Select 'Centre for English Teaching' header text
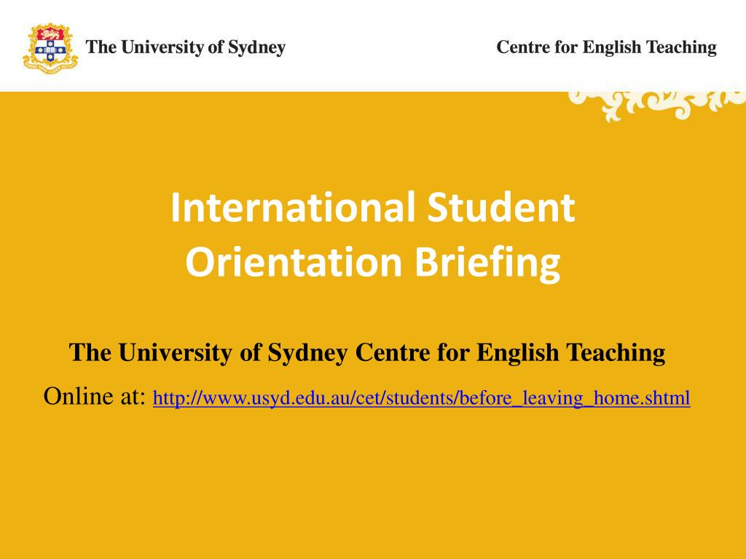The height and width of the screenshot is (559, 746). coord(607,47)
